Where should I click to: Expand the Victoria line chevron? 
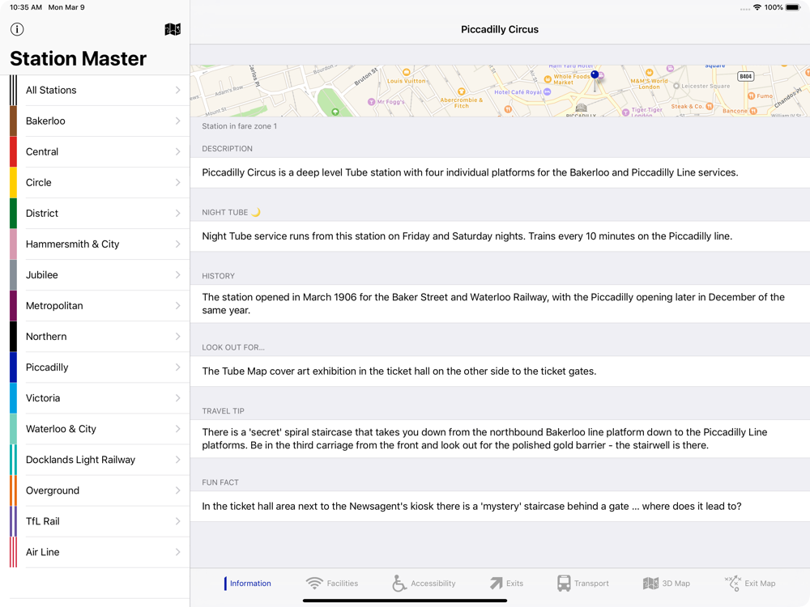click(177, 398)
